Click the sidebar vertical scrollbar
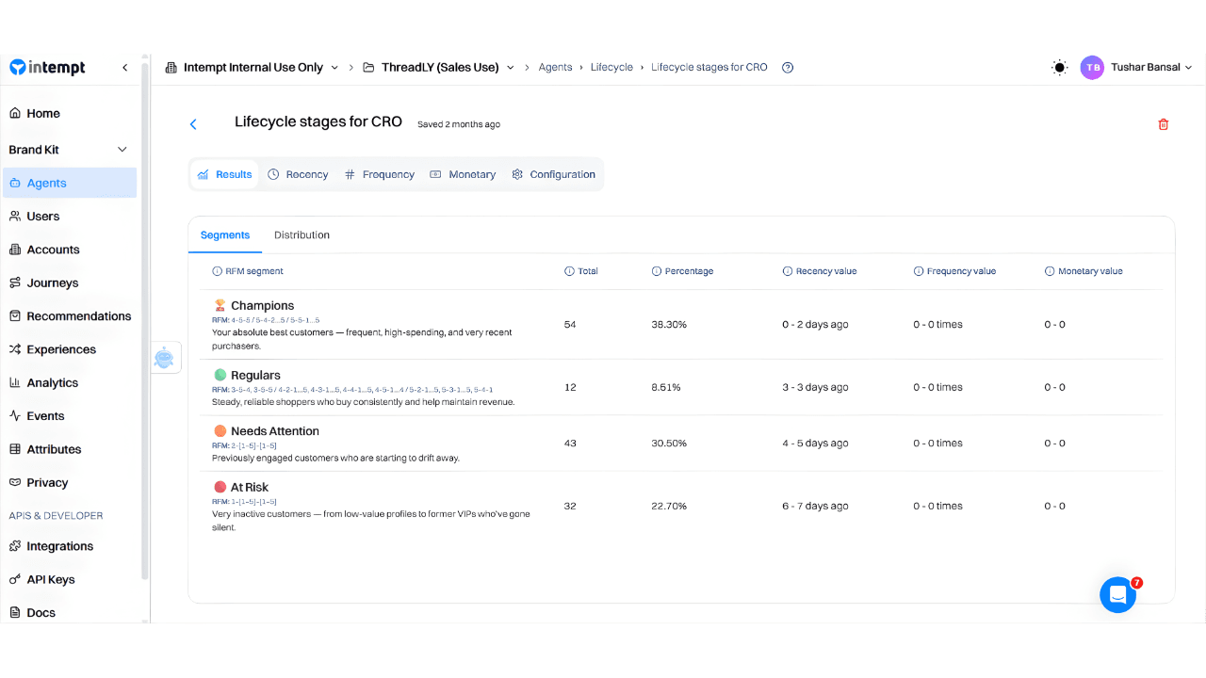 [144, 320]
